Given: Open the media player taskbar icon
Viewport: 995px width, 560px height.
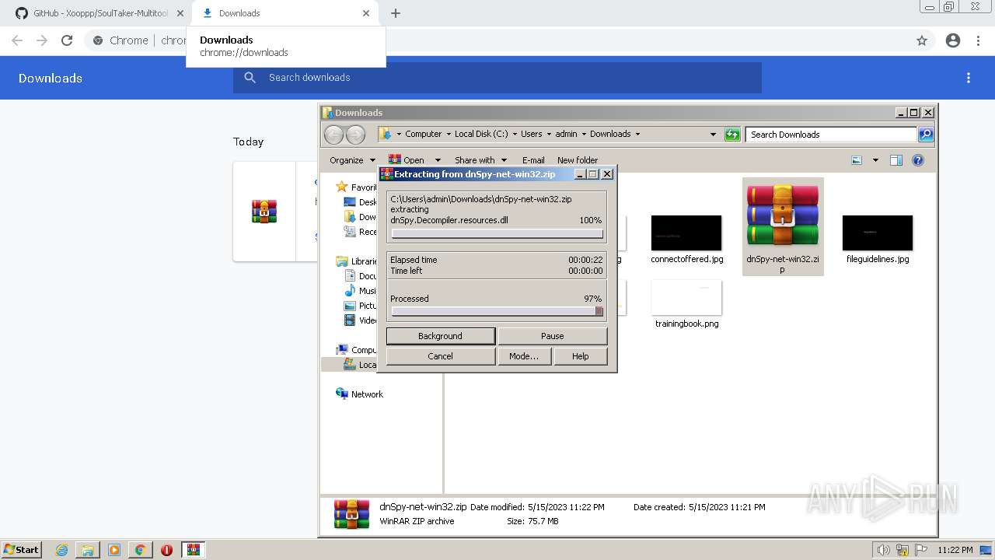Looking at the screenshot, I should coord(114,550).
